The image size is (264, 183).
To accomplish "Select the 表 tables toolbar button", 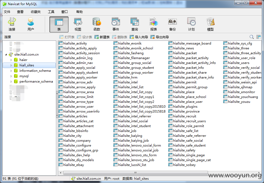I will tap(59, 24).
